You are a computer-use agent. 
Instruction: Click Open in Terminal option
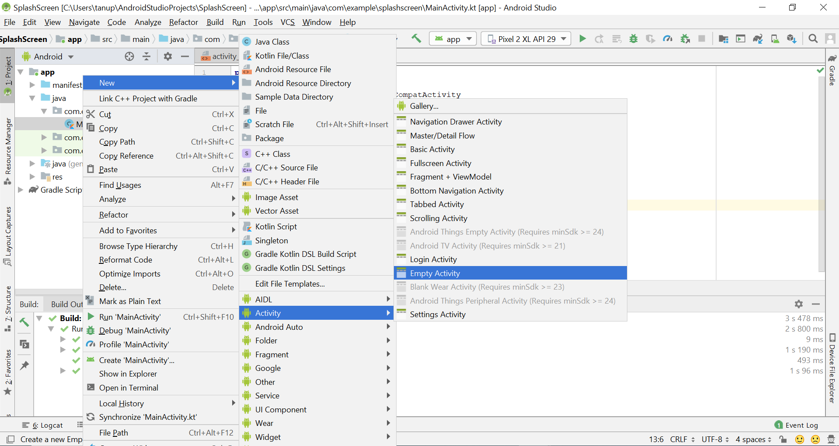coord(161,387)
